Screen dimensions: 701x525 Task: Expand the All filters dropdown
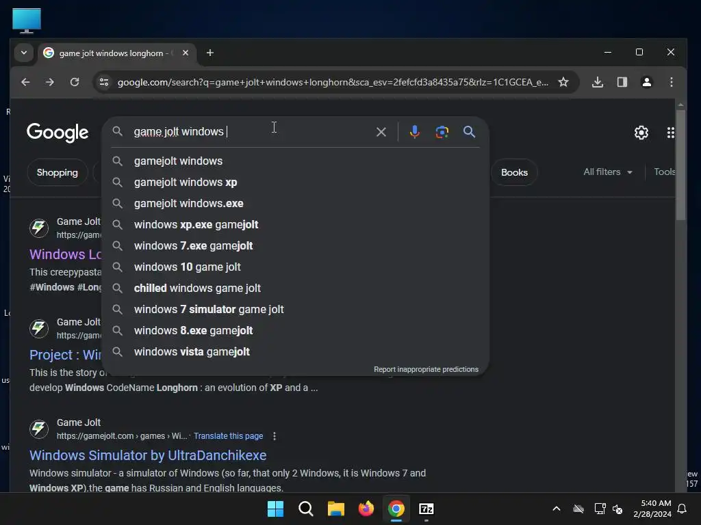608,172
